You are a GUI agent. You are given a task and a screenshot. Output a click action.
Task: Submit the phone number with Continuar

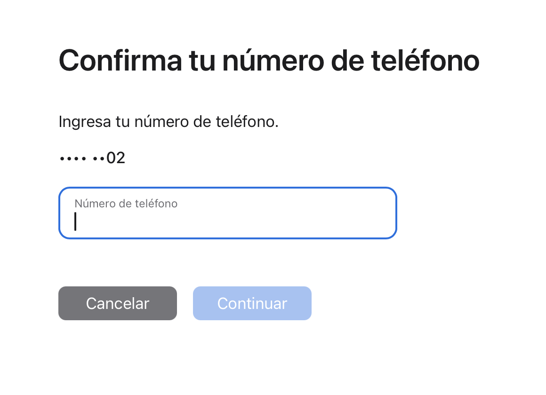252,303
